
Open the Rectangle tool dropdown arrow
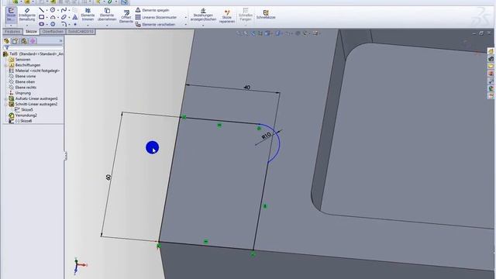[46, 17]
